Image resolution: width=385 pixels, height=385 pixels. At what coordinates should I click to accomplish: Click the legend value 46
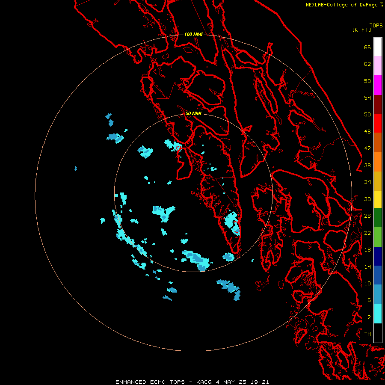coord(367,132)
